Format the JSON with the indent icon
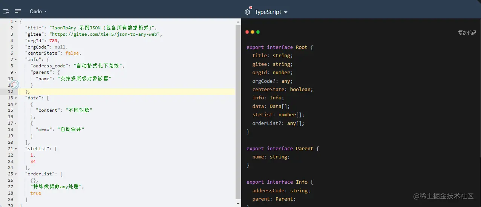This screenshot has width=481, height=207. (6, 12)
